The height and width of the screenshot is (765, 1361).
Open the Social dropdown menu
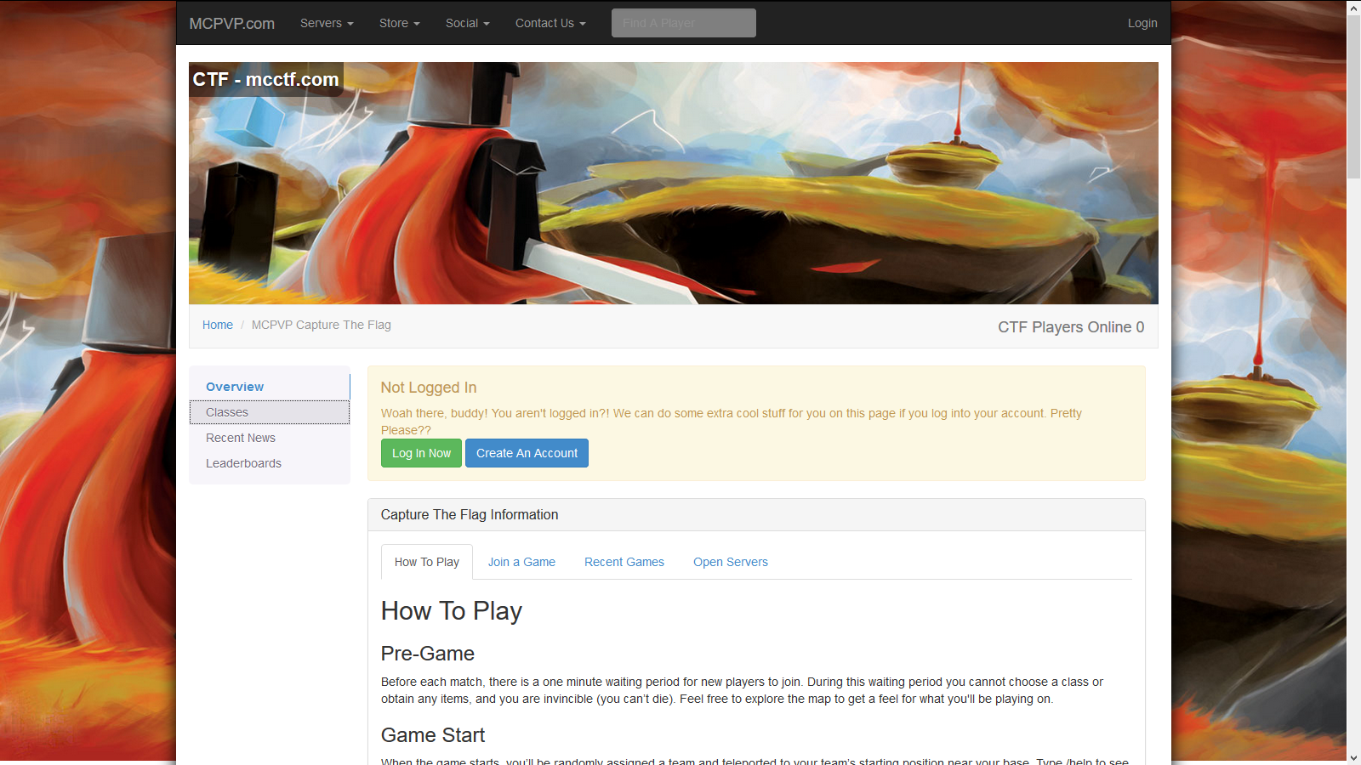click(x=467, y=23)
